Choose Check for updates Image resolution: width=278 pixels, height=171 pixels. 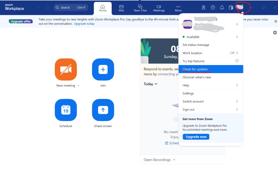(211, 69)
